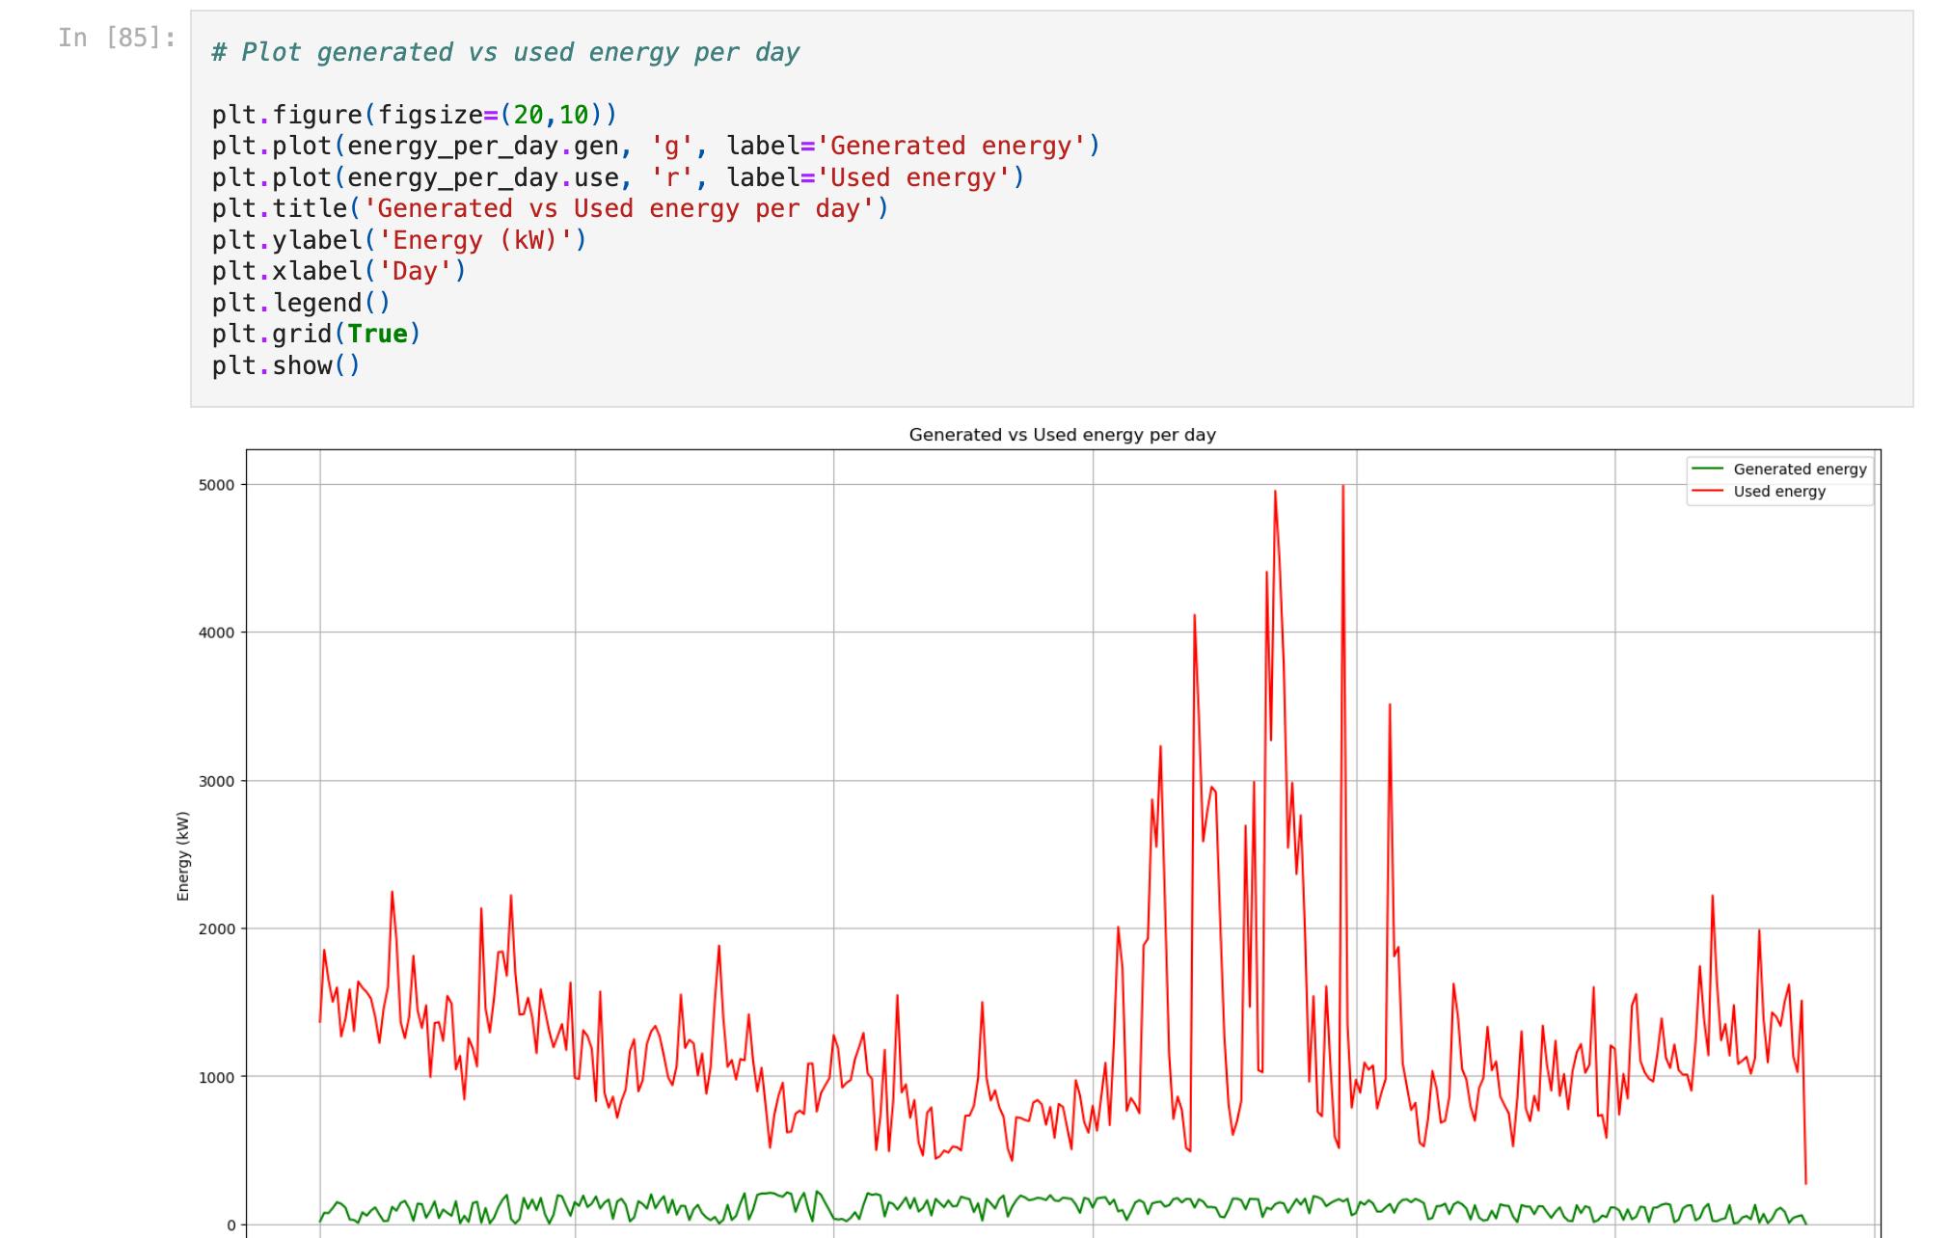The width and height of the screenshot is (1950, 1238).
Task: Click the In [85] cell prompt
Action: (117, 38)
